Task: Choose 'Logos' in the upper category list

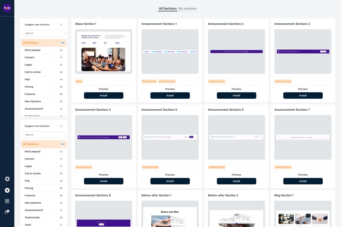Action: 44,65
